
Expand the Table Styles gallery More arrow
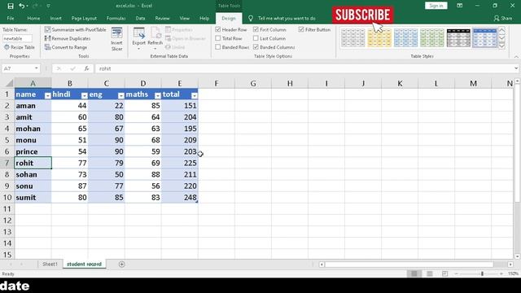(x=502, y=47)
